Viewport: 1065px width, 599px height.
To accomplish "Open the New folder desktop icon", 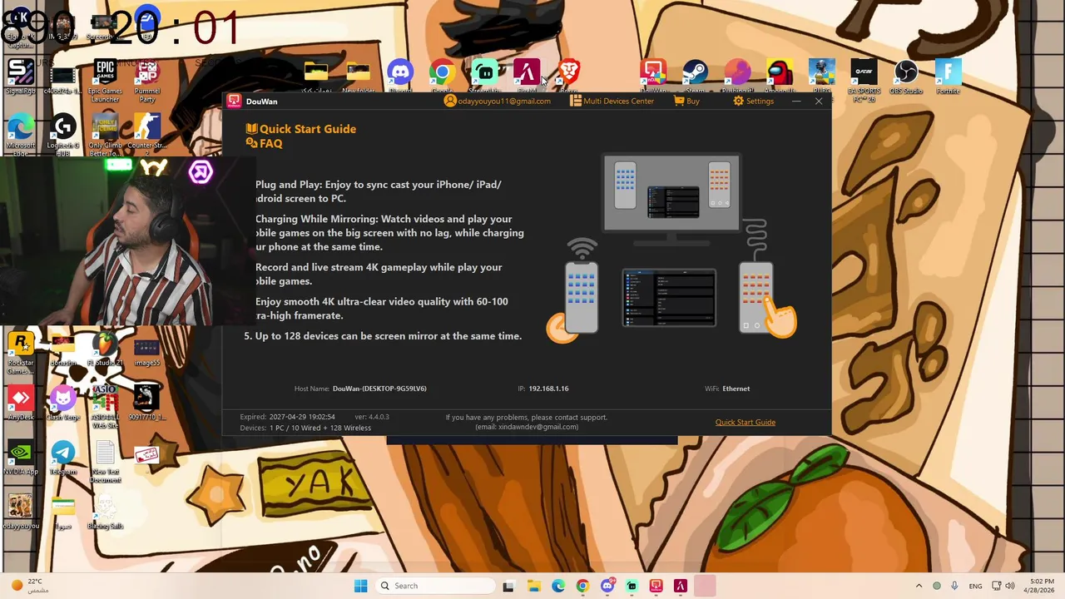I will (x=358, y=77).
